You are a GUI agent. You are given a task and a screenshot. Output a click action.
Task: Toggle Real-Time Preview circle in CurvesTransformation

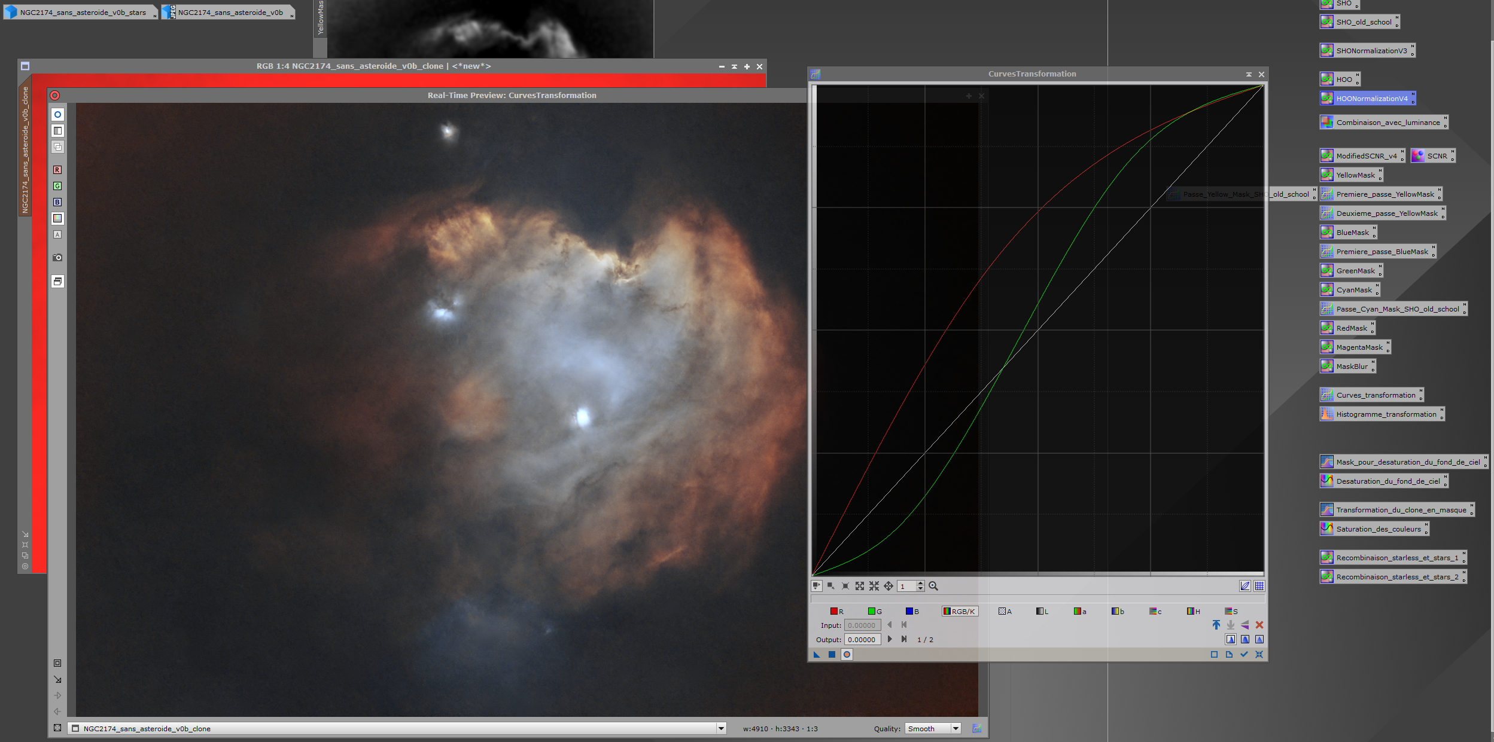click(x=847, y=655)
